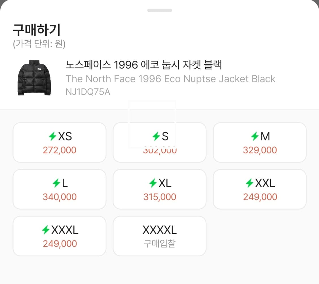The image size is (319, 284).
Task: Choose size M for 329,000 won
Action: (260, 142)
